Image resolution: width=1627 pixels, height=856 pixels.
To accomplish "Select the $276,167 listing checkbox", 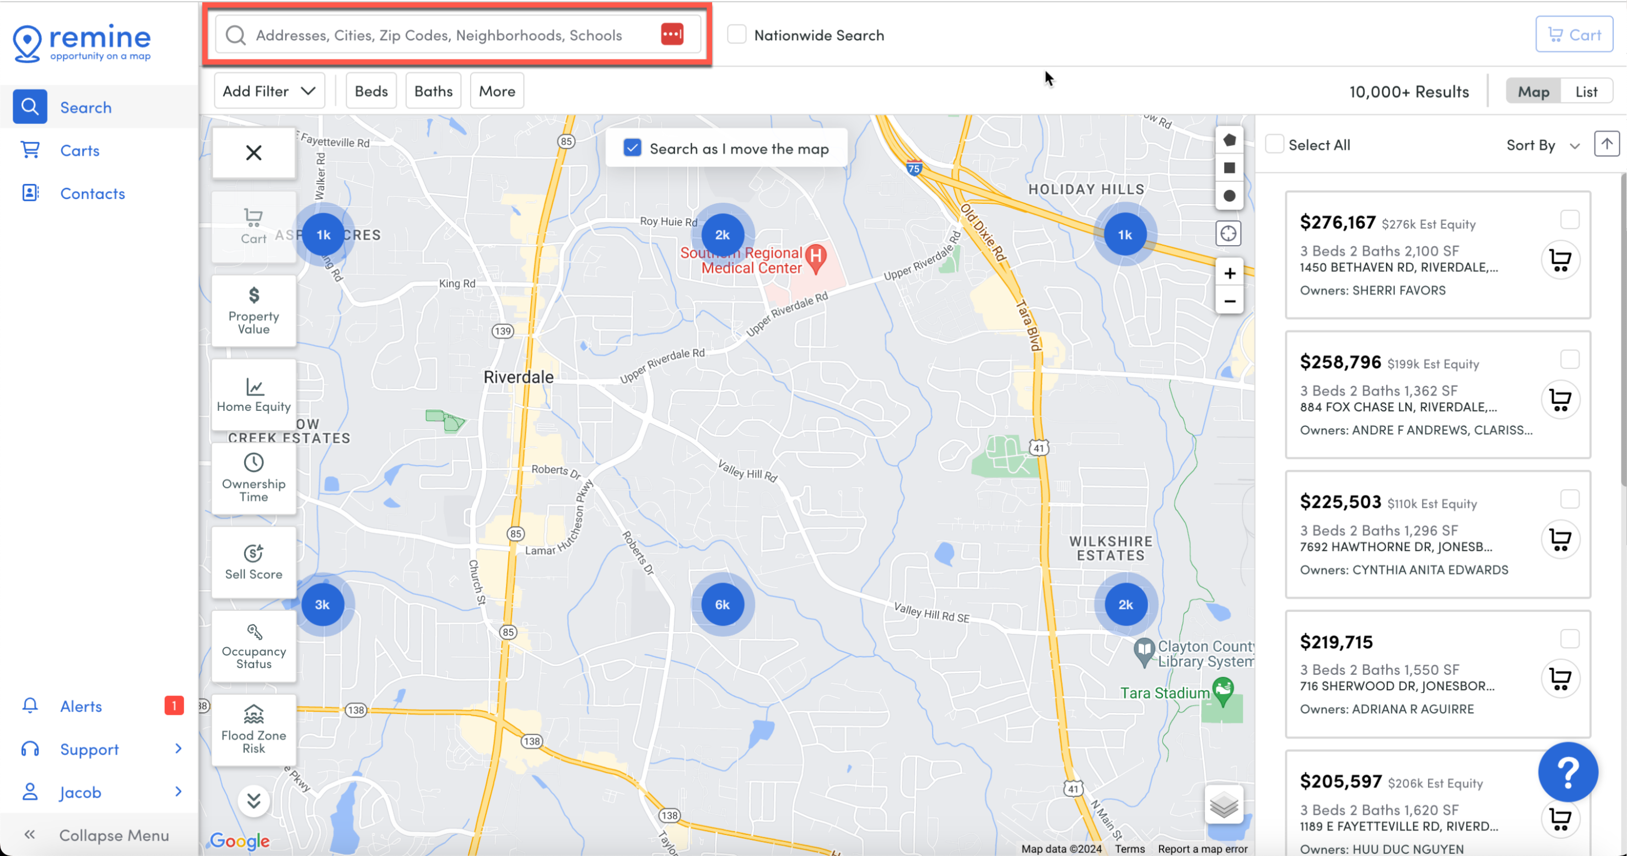I will tap(1570, 220).
